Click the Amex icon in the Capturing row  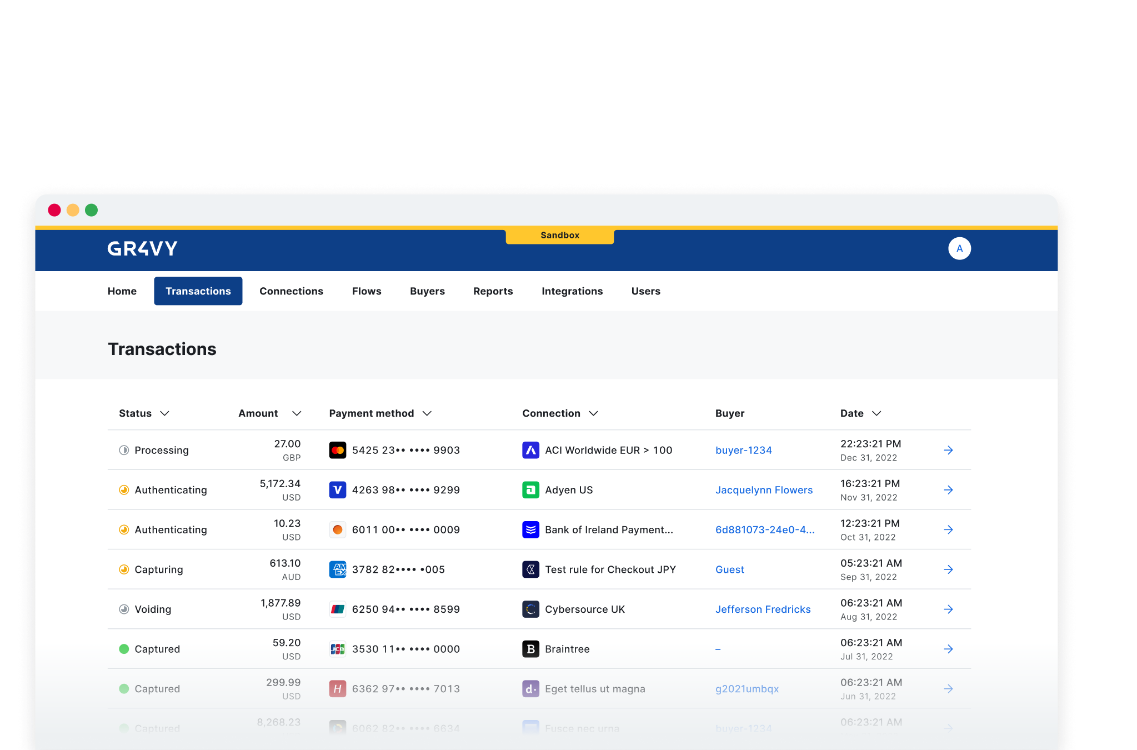pos(337,569)
